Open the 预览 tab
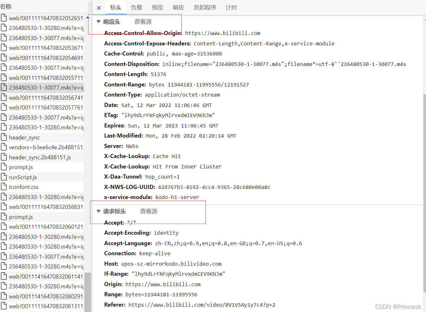 [x=157, y=8]
